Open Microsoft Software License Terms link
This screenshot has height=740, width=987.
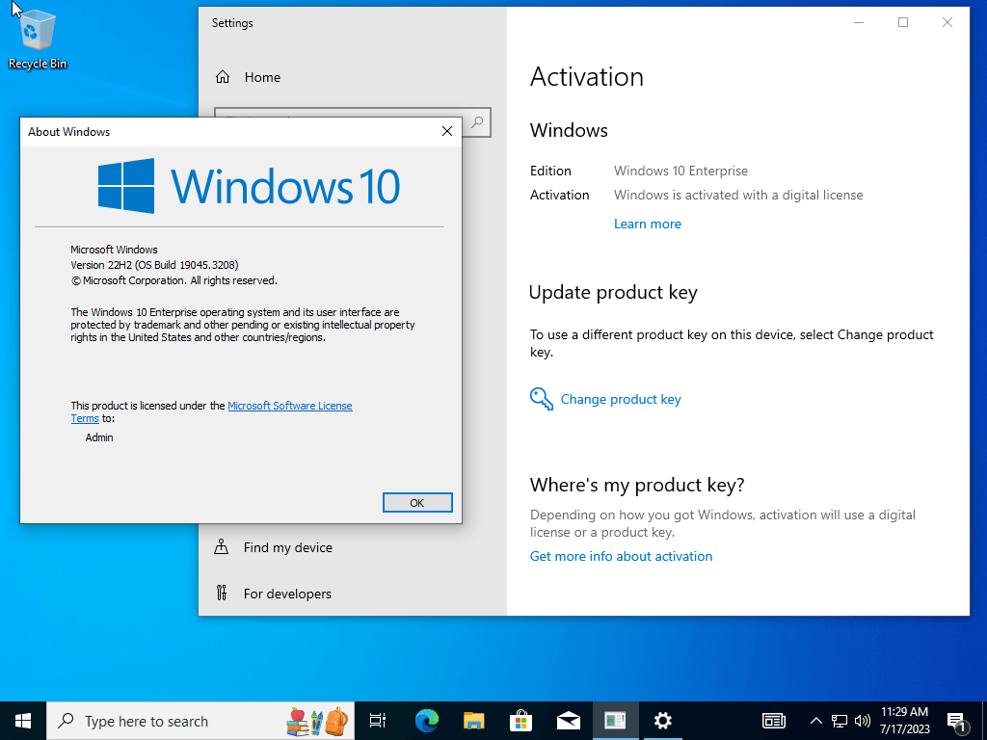[289, 406]
